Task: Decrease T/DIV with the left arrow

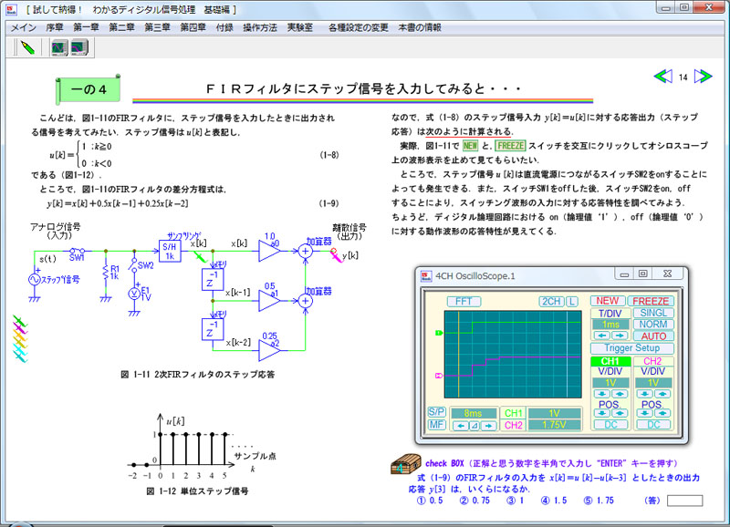Action: (x=602, y=336)
